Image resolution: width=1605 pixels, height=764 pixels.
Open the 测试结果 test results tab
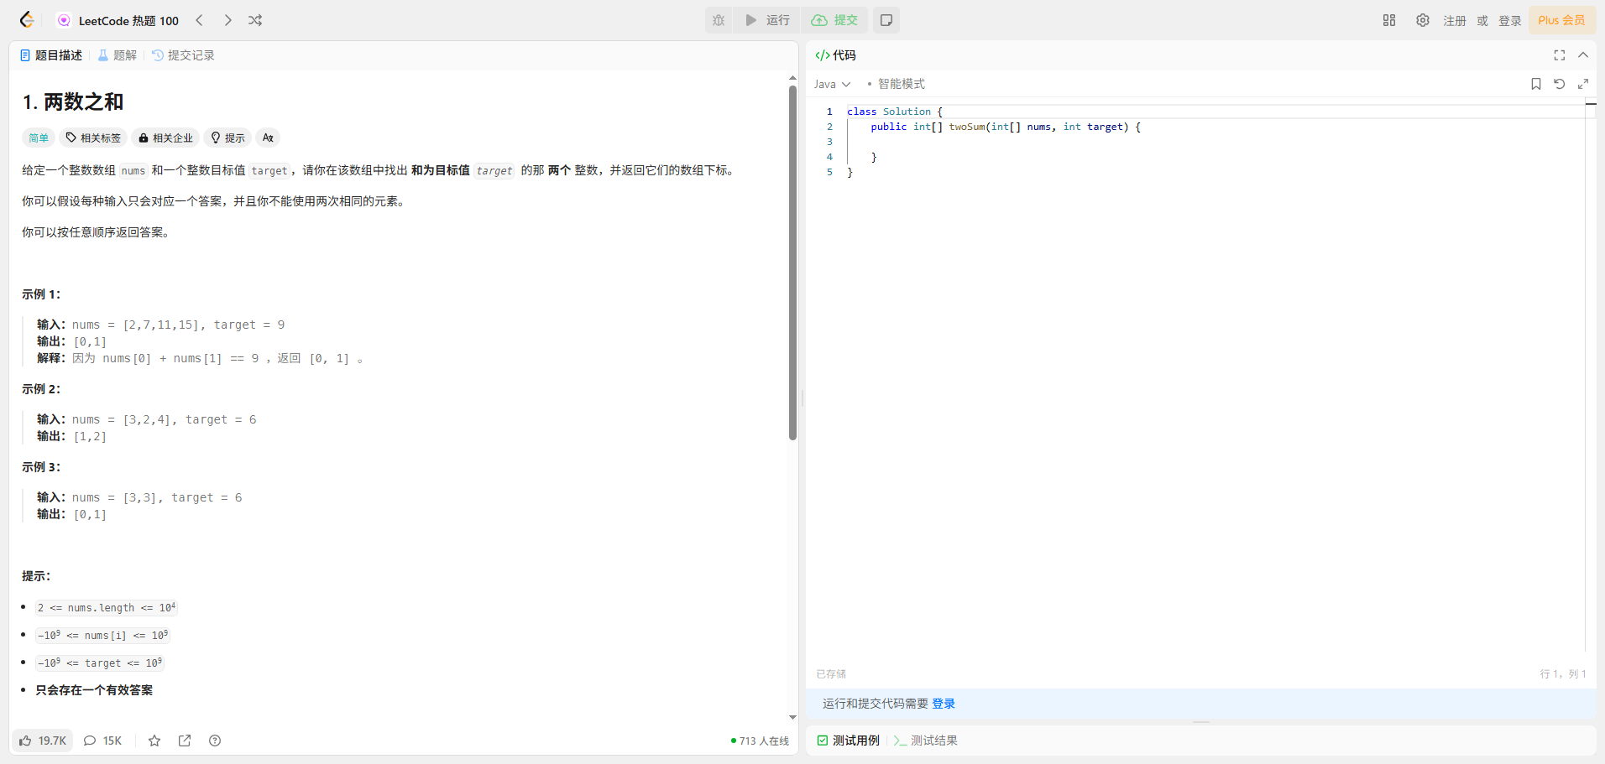925,741
